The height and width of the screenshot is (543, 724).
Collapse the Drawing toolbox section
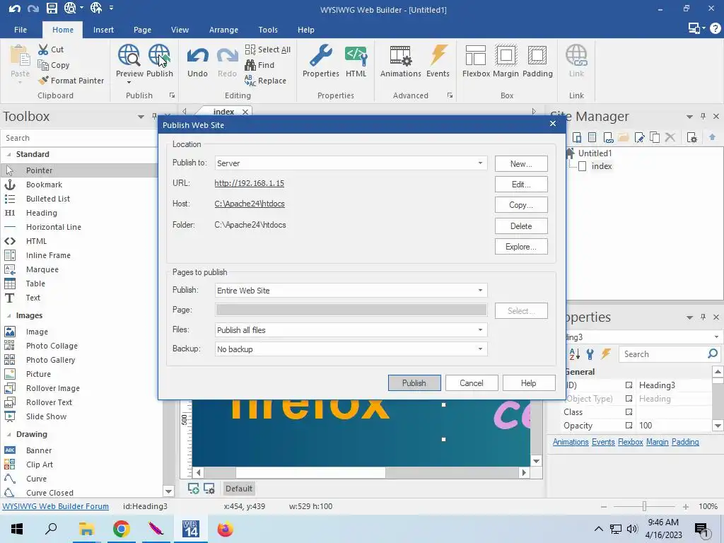tap(9, 434)
